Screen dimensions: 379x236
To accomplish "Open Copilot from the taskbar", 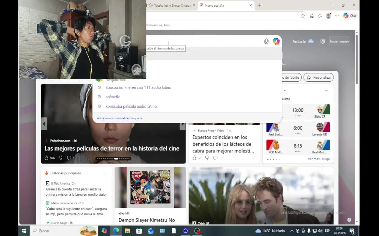I will tap(104, 231).
